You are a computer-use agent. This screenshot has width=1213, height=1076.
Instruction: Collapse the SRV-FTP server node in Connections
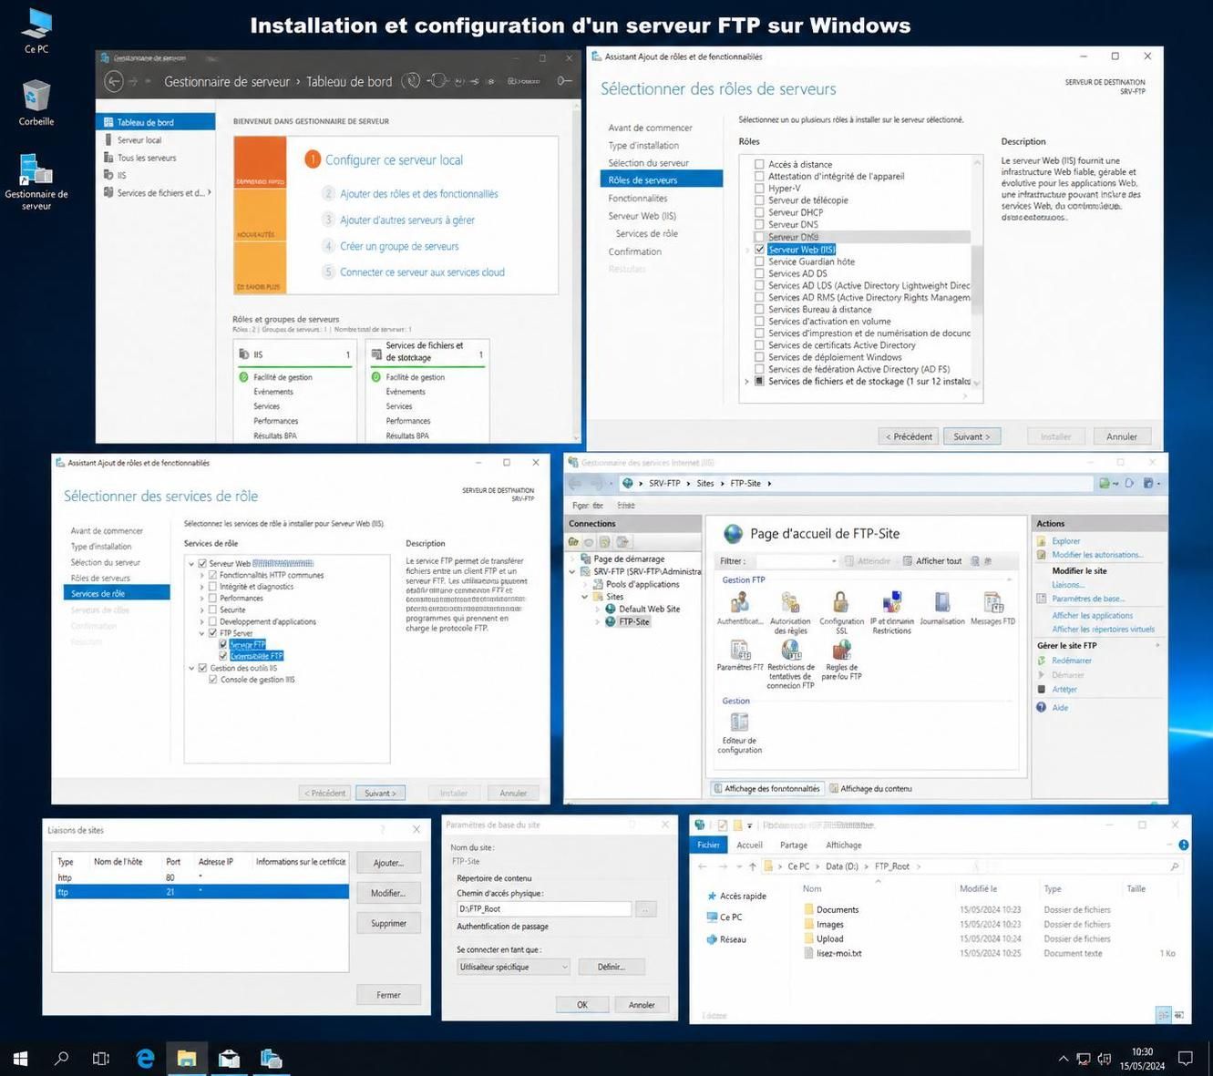(572, 571)
